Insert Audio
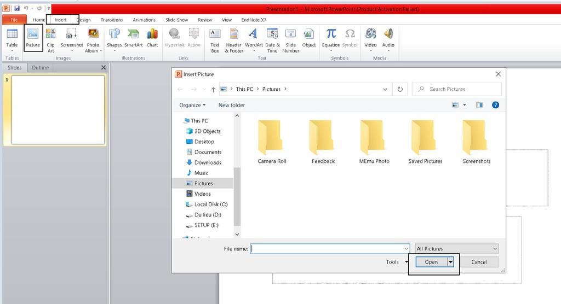This screenshot has width=561, height=304. tap(388, 39)
